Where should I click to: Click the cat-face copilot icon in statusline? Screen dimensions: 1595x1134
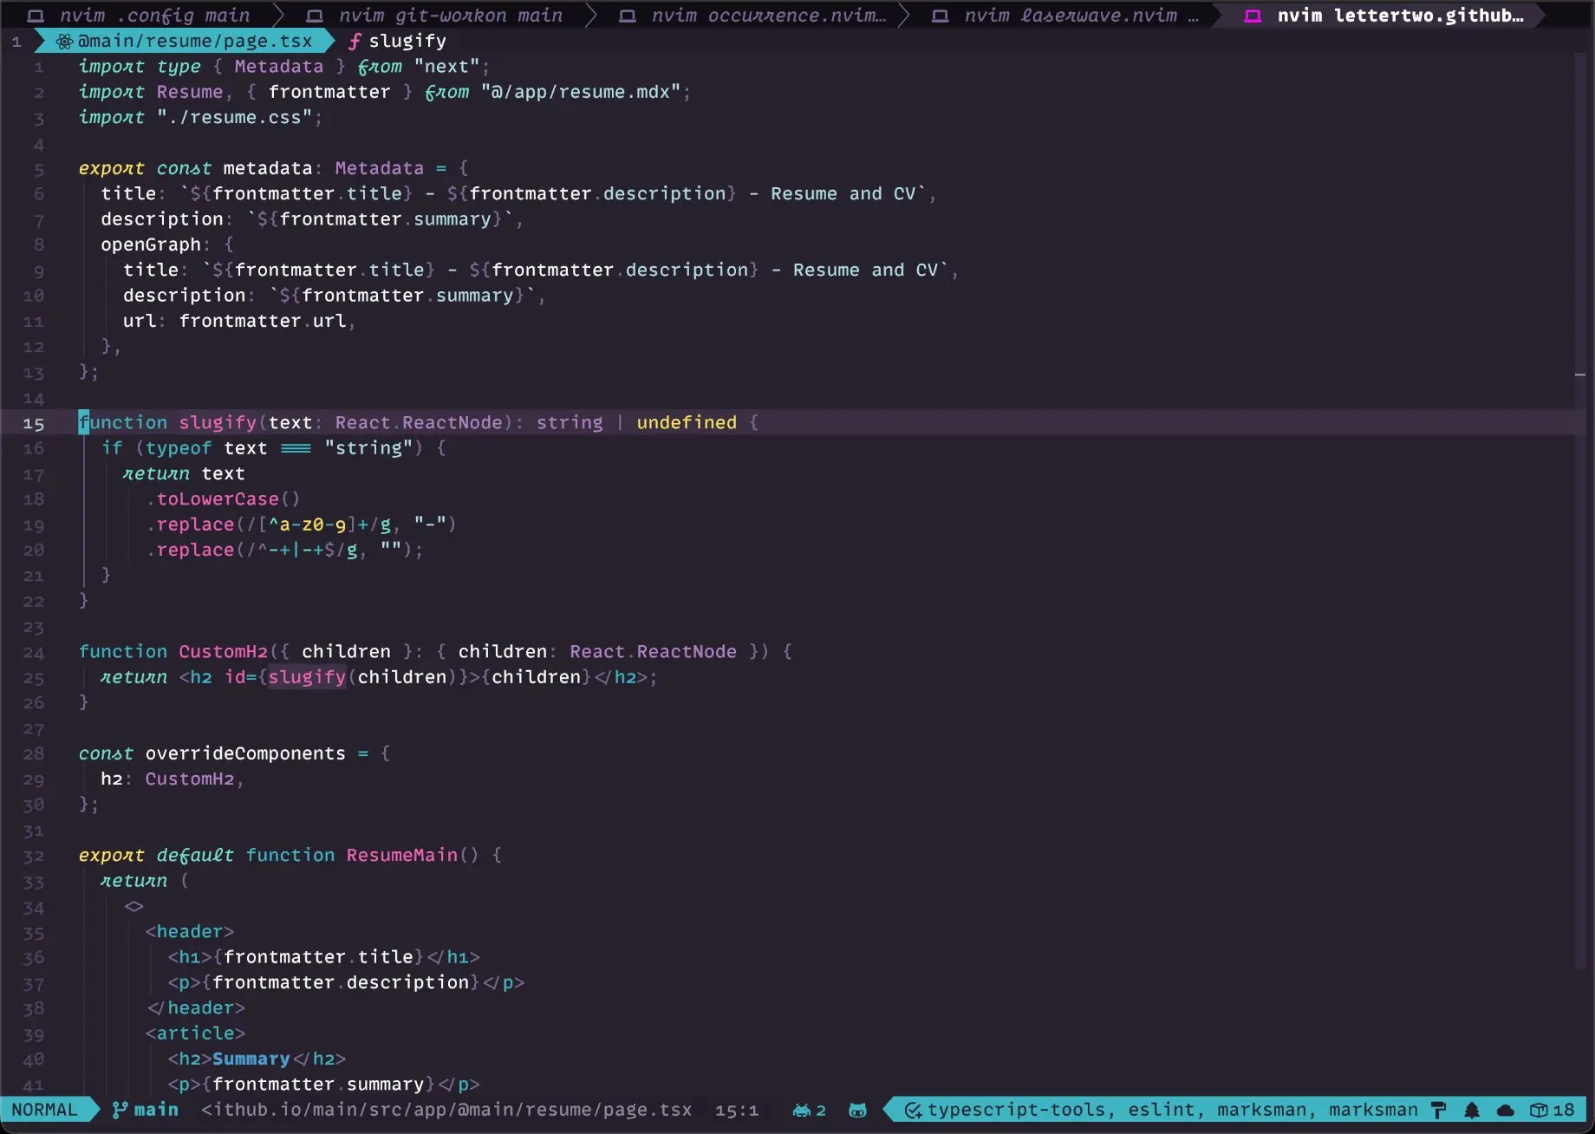click(x=857, y=1110)
